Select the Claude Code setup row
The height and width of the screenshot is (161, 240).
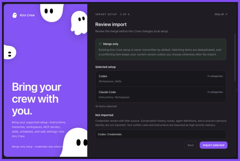(161, 94)
